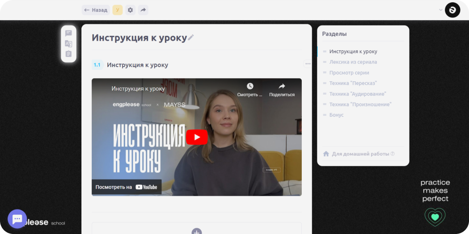Click drag handle icon beside Лексика из сериала
469x234 pixels.
(325, 62)
